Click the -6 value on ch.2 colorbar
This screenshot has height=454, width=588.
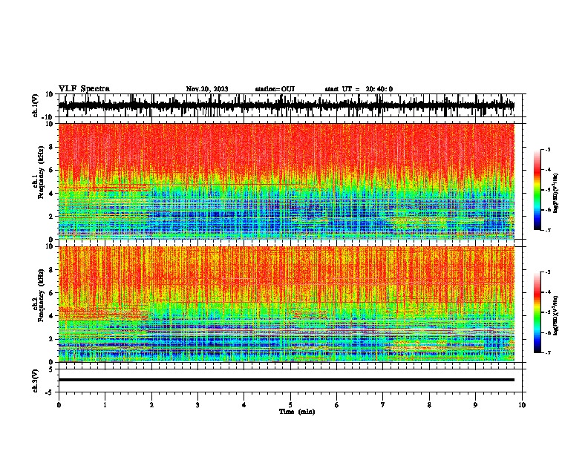click(547, 332)
